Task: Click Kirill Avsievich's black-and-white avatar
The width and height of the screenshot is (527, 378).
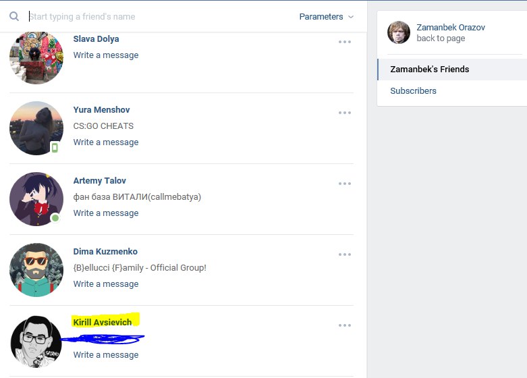Action: (x=36, y=341)
